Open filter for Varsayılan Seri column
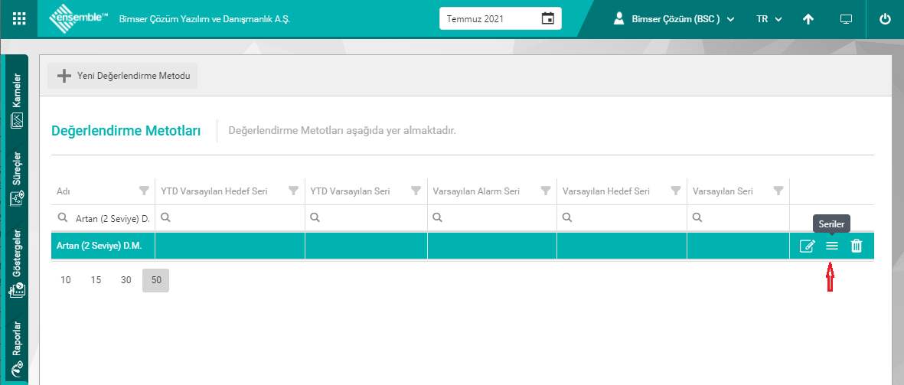The height and width of the screenshot is (385, 904). (778, 191)
